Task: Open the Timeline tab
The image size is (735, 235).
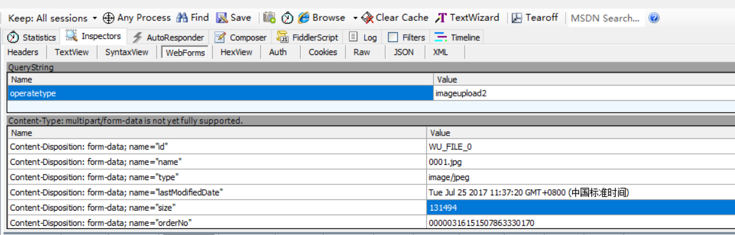Action: coord(457,37)
